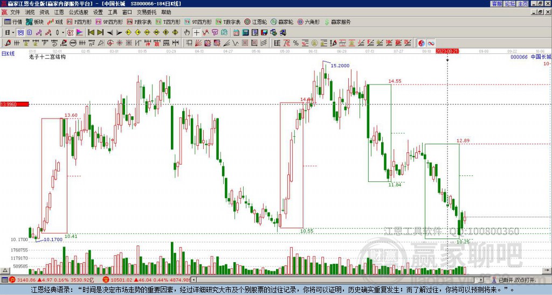Viewport: 552px width, 295px height.
Task: Click the 2023-08-21 date marker
Action: 447,51
